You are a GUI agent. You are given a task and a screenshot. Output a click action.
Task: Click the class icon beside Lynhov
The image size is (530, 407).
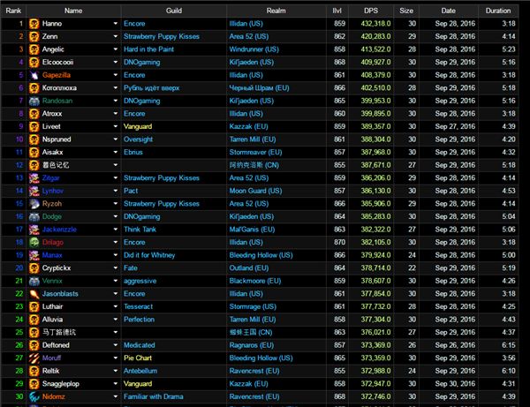34,191
